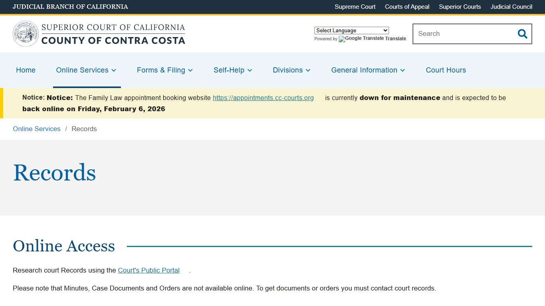Open the Court's Public Portal link
The height and width of the screenshot is (306, 545).
[x=148, y=270]
